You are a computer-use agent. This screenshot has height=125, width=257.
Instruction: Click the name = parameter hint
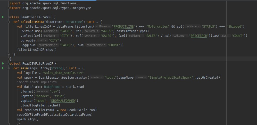[141, 78]
